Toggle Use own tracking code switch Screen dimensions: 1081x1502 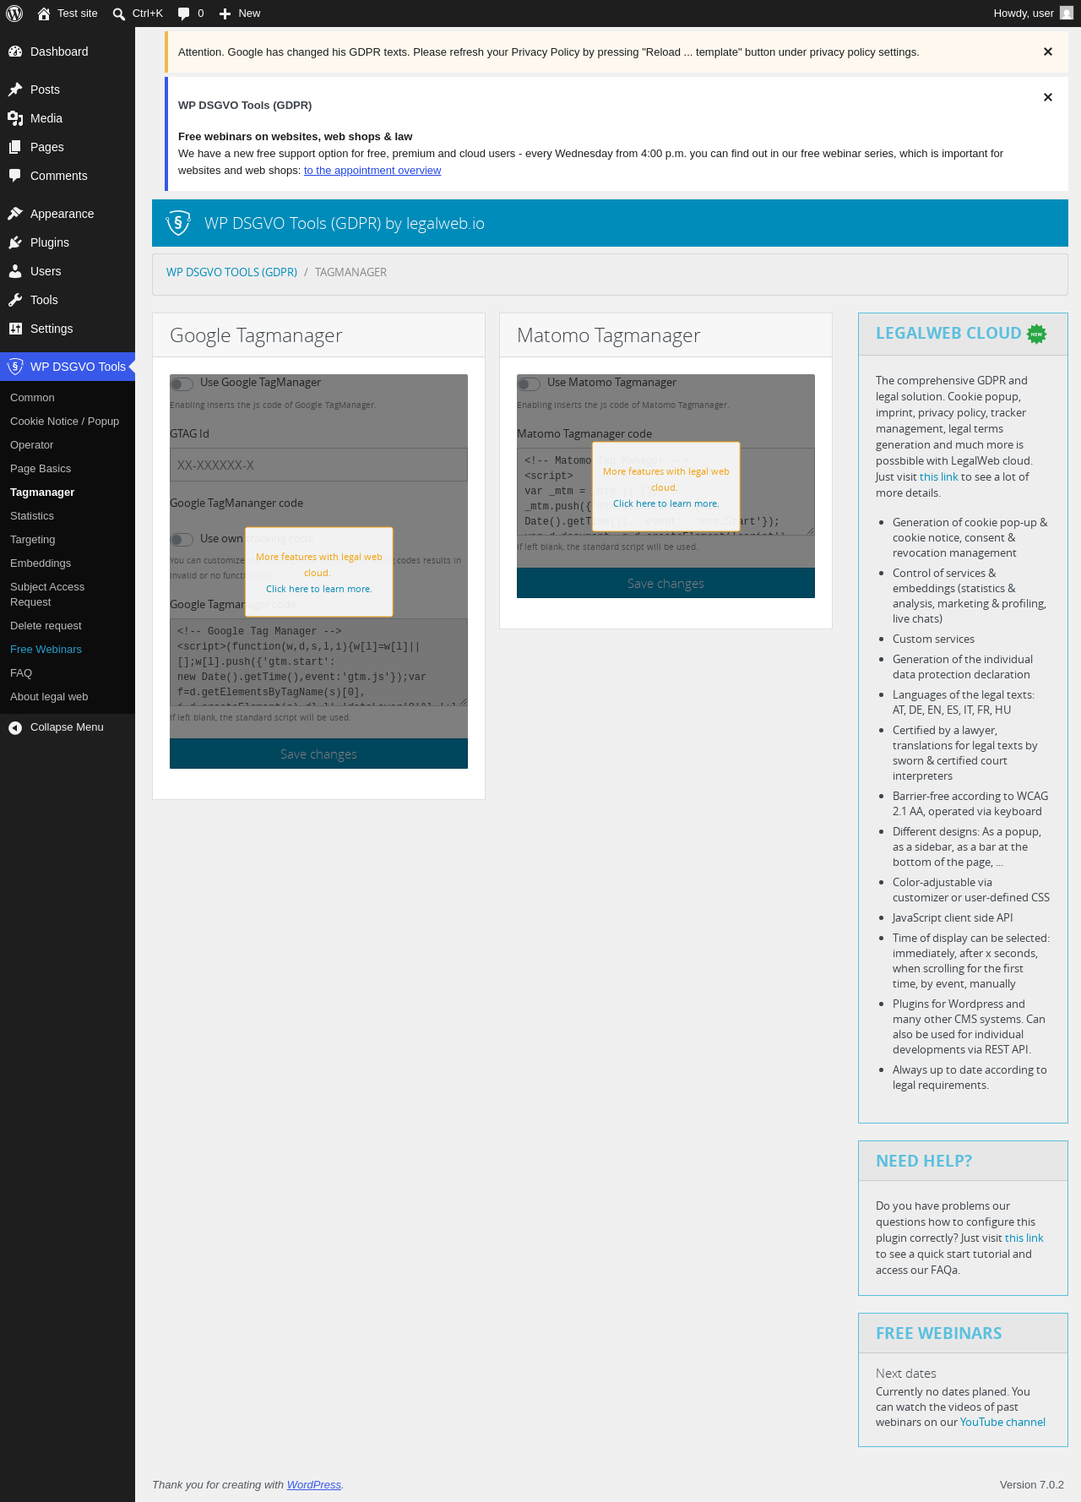182,540
